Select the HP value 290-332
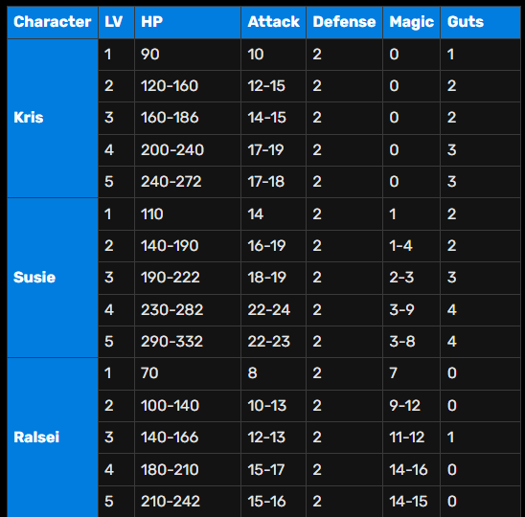 [x=188, y=342]
